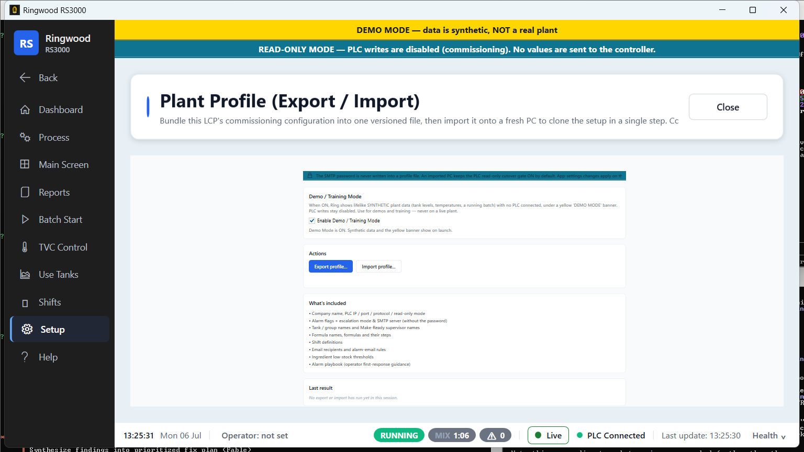Image resolution: width=804 pixels, height=452 pixels.
Task: Select the Process gears icon
Action: [25, 137]
